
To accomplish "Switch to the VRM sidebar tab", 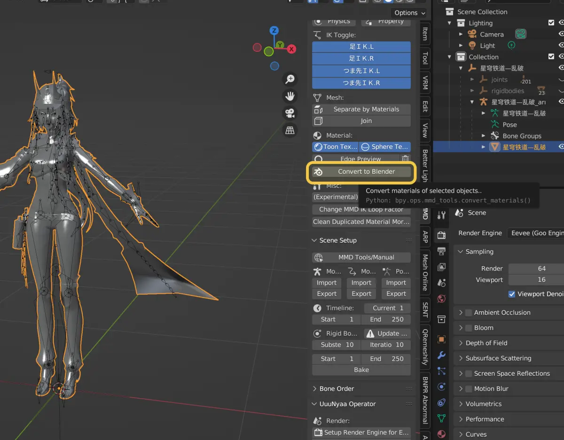I will pyautogui.click(x=425, y=82).
